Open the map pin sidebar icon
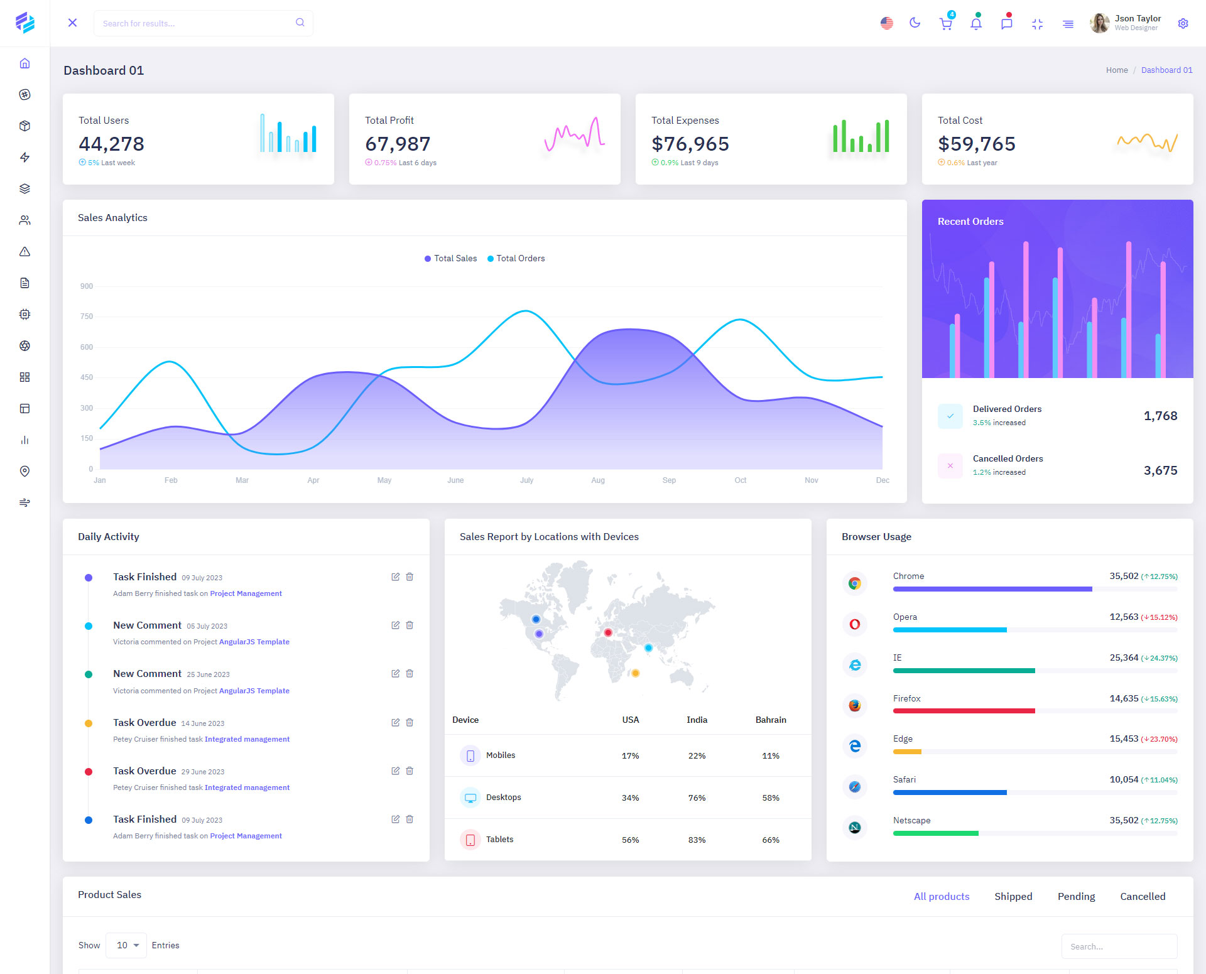 click(x=24, y=471)
